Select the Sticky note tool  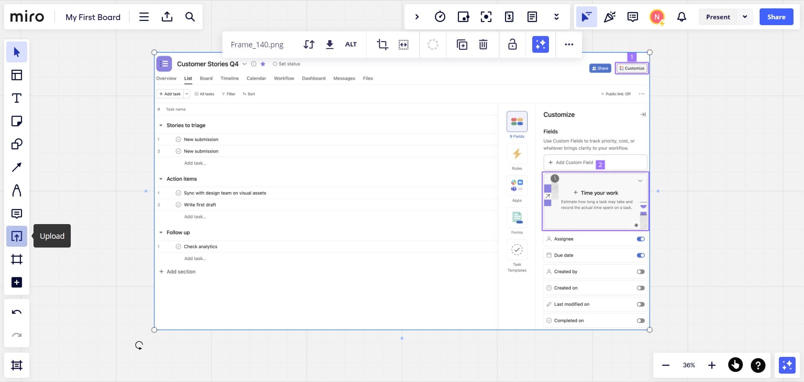[x=17, y=121]
